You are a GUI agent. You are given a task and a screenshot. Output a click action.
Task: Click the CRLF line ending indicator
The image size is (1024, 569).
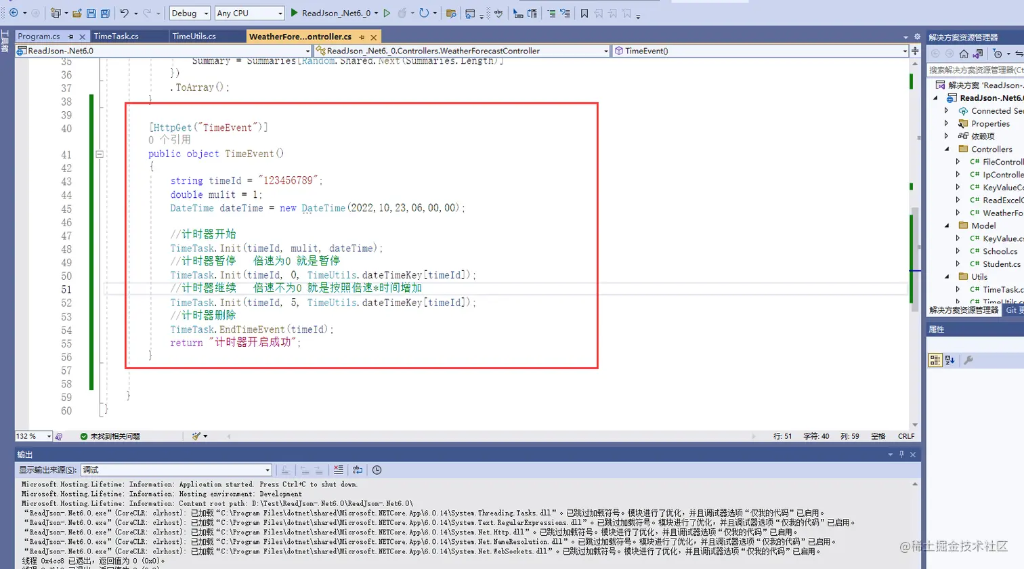pyautogui.click(x=906, y=436)
